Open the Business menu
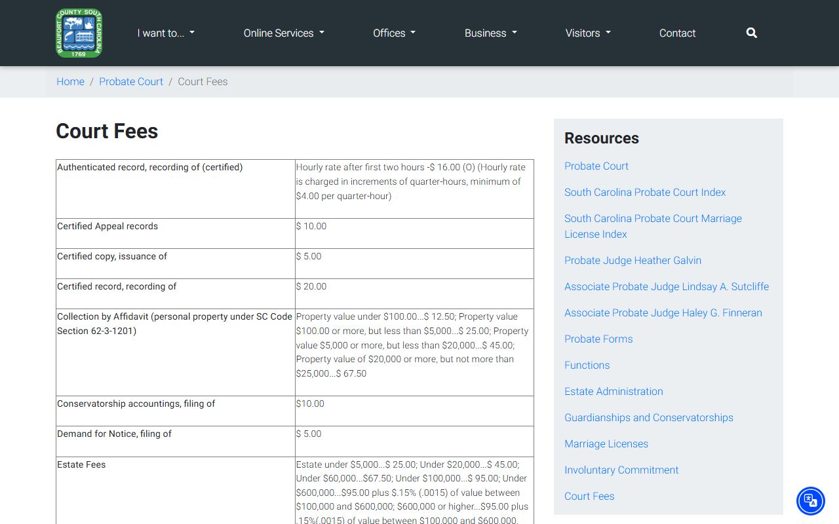 point(490,33)
